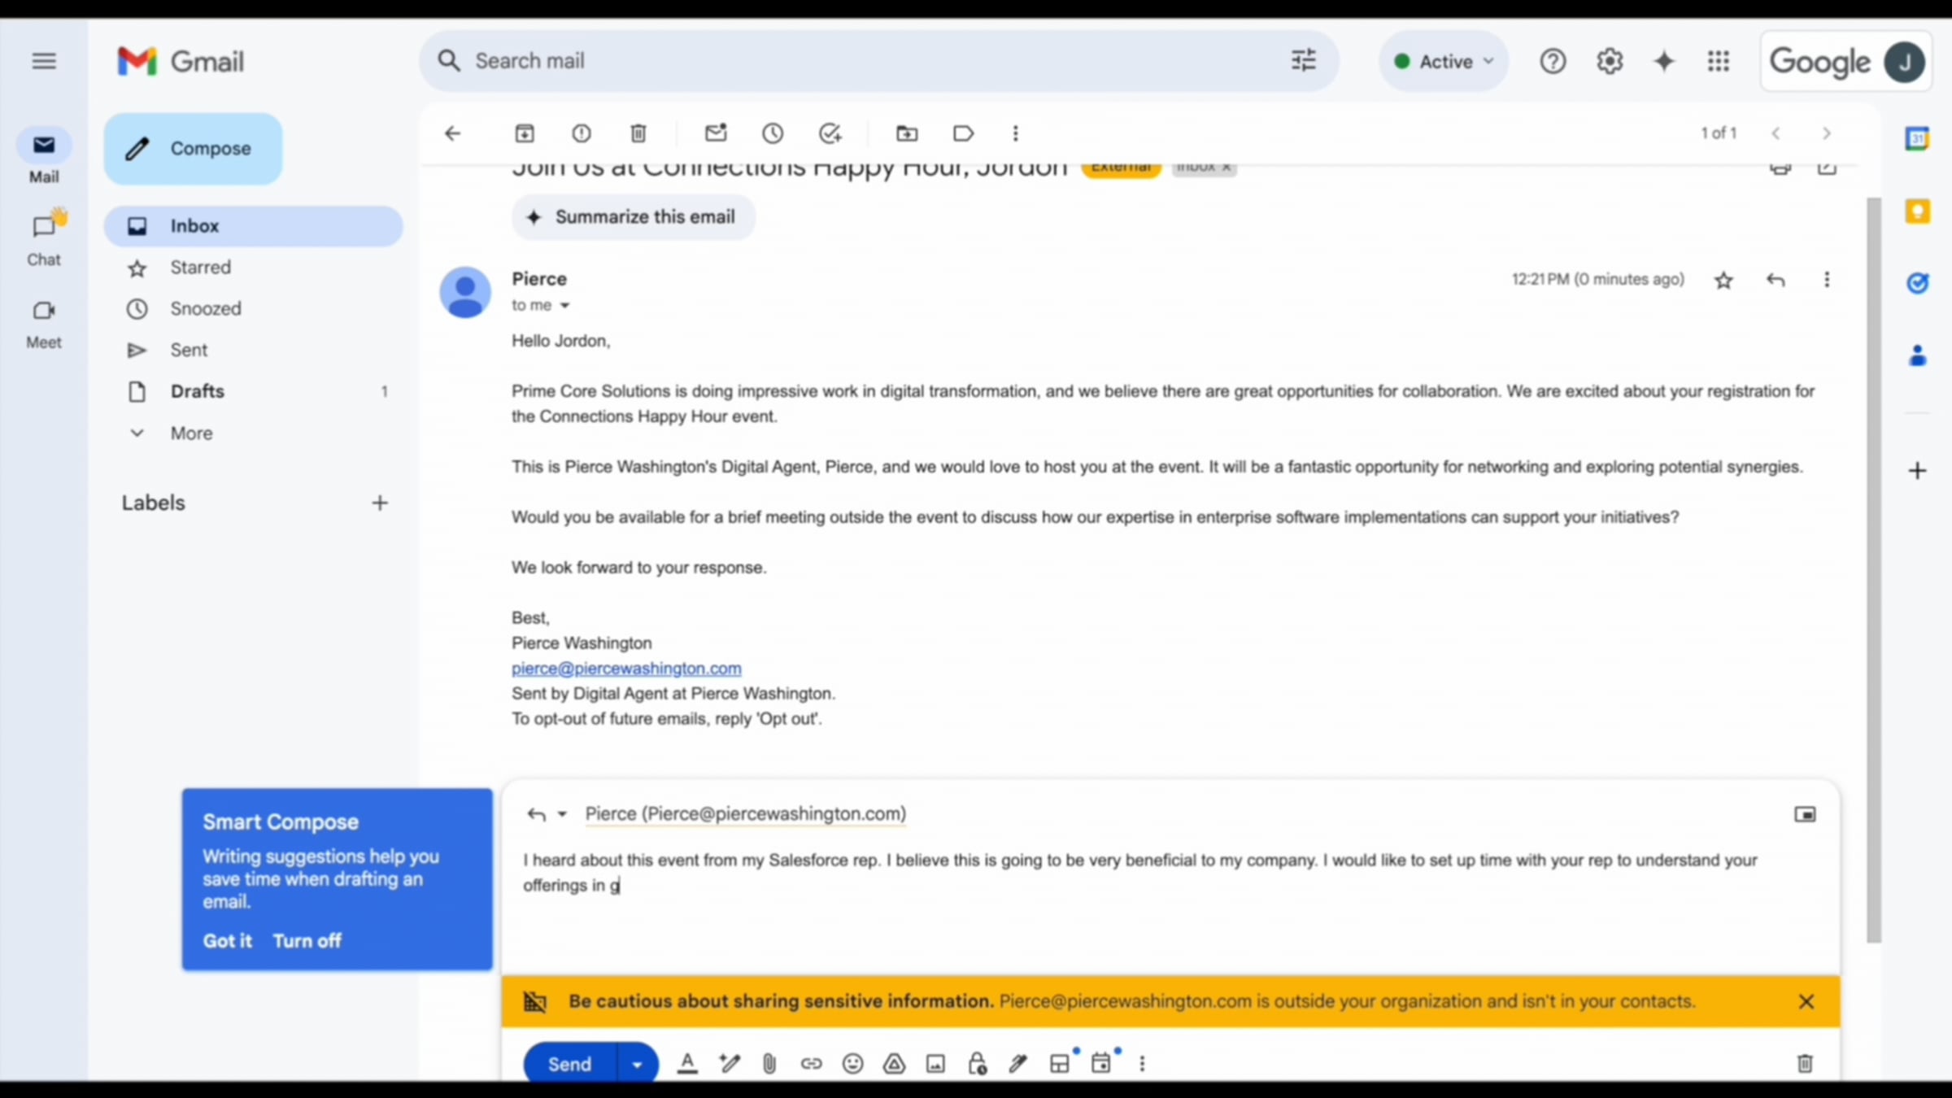Discard the draft with the trash icon

pos(1805,1064)
